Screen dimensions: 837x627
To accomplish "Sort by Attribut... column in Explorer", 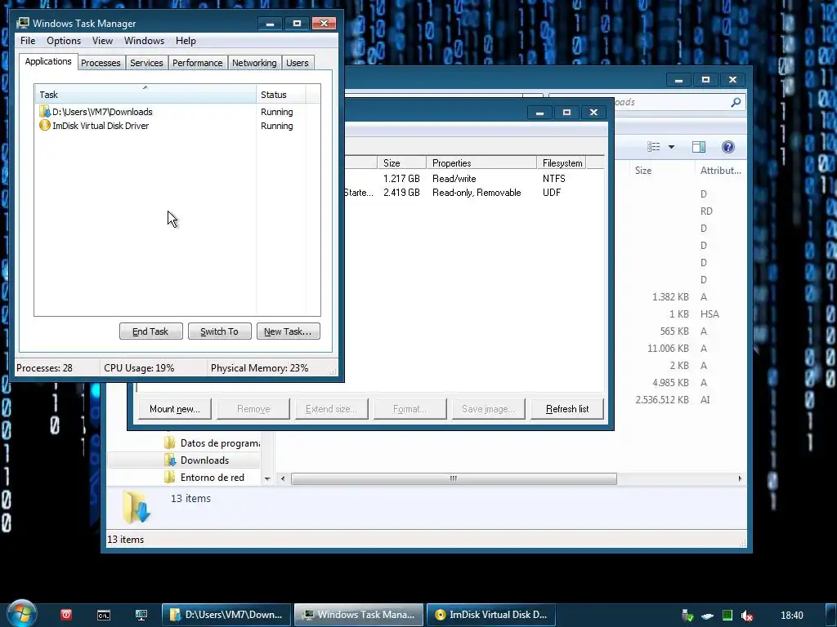I will point(721,171).
